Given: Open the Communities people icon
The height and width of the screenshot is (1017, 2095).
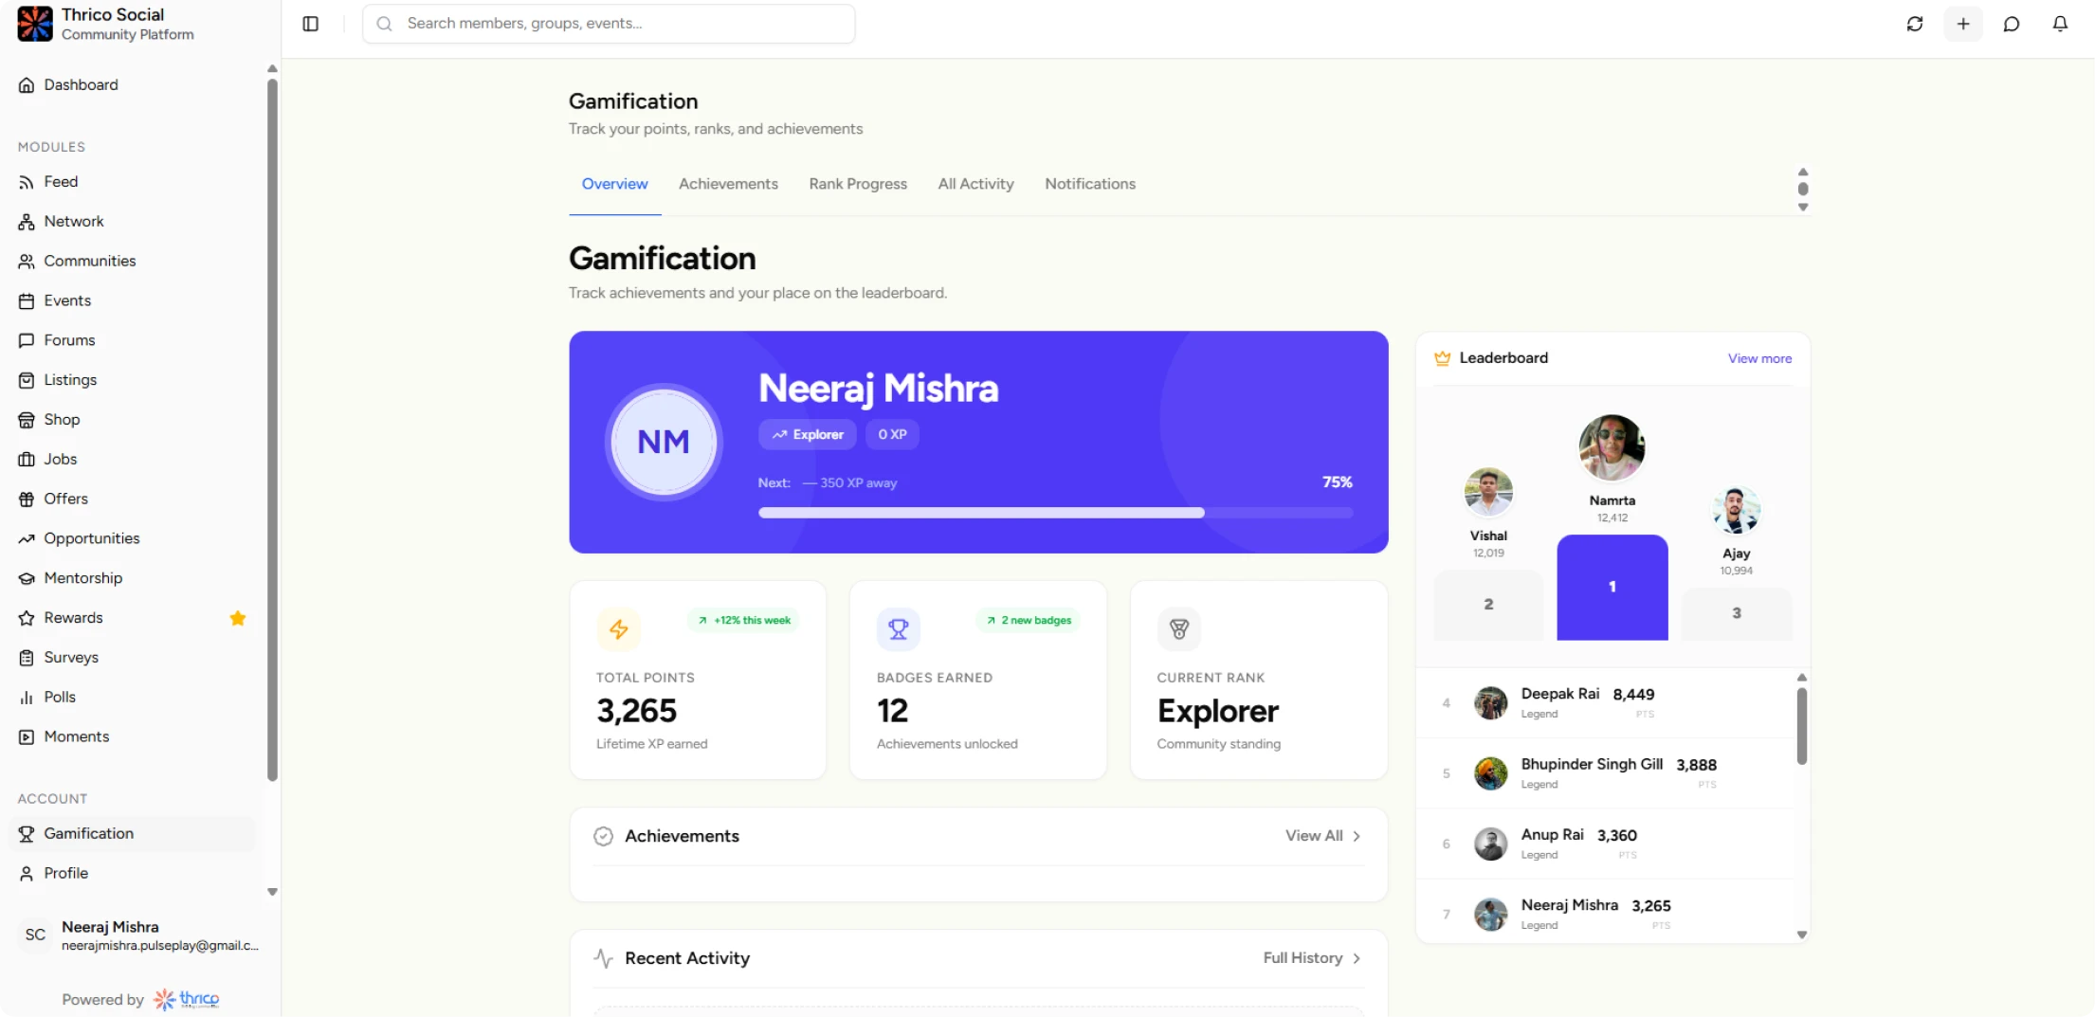Looking at the screenshot, I should click(27, 262).
